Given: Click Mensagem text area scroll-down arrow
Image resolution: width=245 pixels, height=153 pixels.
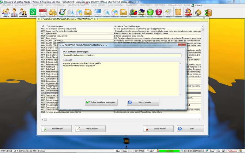Looking at the screenshot, I should (x=180, y=94).
